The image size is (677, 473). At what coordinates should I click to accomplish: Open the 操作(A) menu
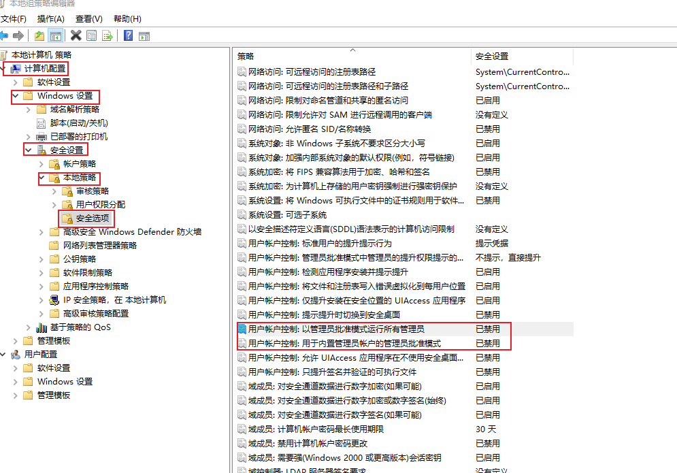51,19
